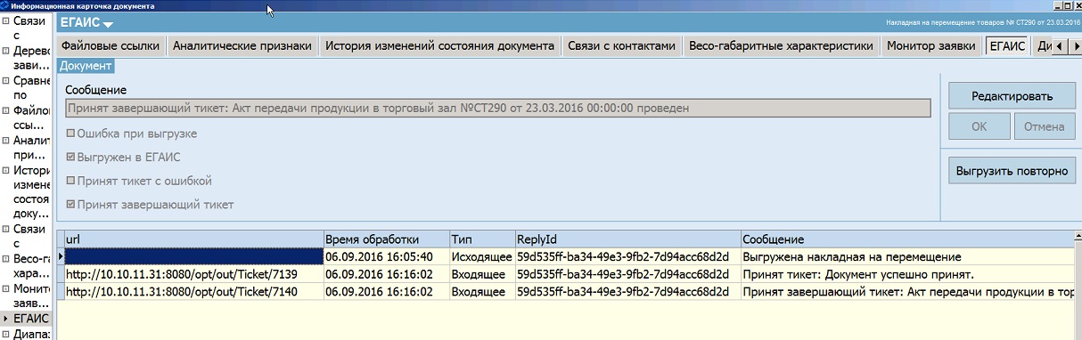This screenshot has height=340, width=1082.
Task: Click the ReplyId column header
Action: pyautogui.click(x=627, y=239)
